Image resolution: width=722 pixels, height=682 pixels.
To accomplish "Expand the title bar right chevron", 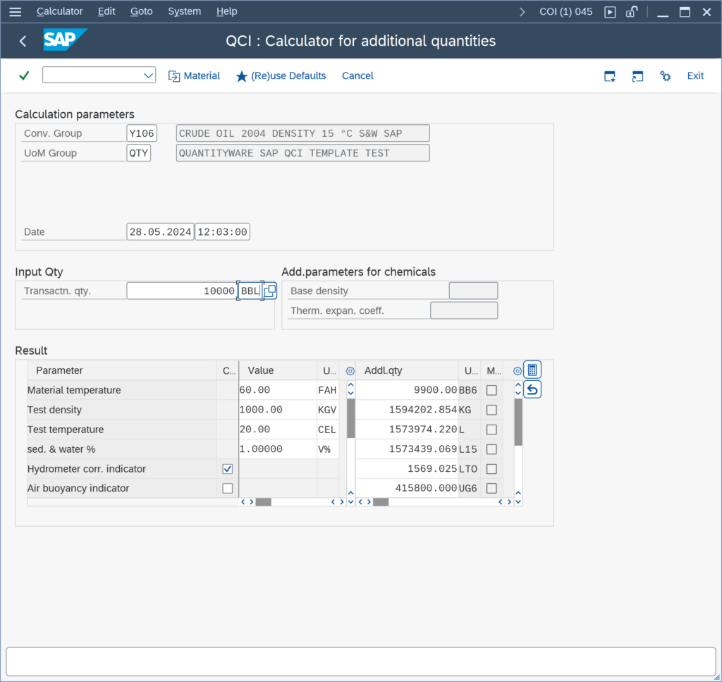I will pyautogui.click(x=522, y=12).
